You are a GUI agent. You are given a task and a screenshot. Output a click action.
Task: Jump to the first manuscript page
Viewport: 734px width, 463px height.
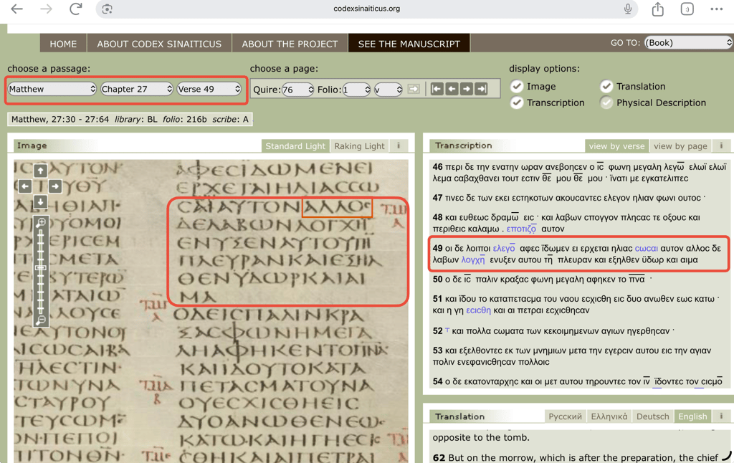[437, 89]
